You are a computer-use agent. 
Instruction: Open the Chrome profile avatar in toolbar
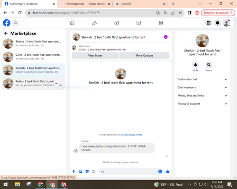197,13
